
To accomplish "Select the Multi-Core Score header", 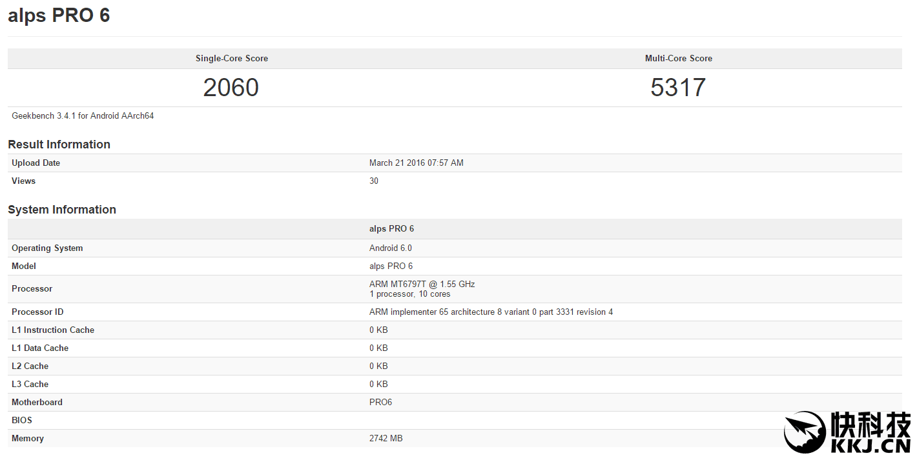I will click(678, 59).
